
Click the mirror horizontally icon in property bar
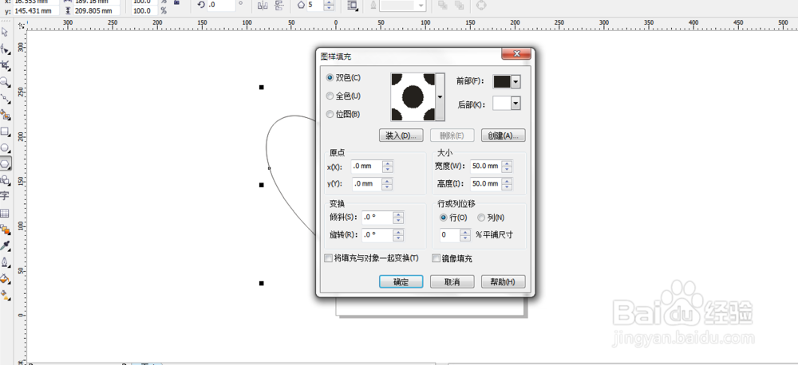click(x=263, y=5)
